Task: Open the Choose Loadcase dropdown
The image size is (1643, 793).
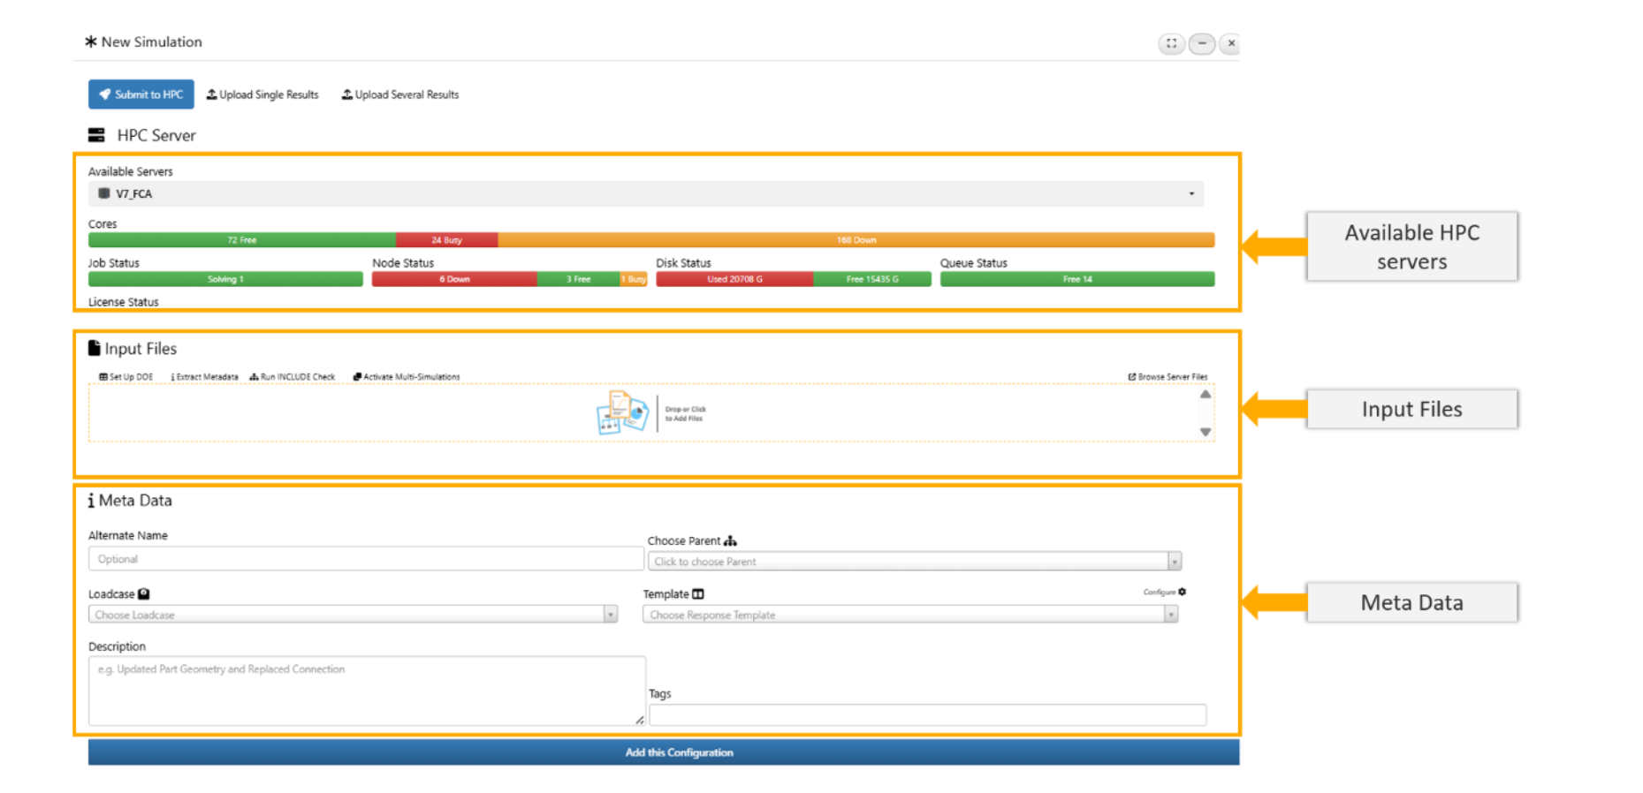Action: click(x=610, y=615)
